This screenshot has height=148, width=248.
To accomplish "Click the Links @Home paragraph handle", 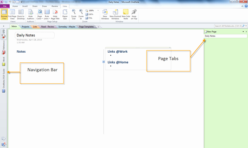I will click(x=103, y=62).
